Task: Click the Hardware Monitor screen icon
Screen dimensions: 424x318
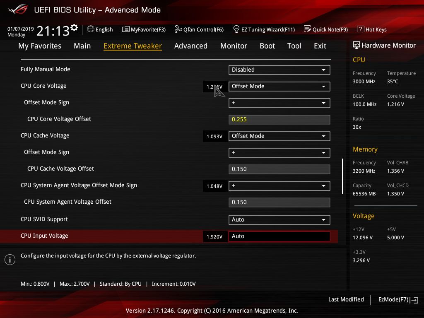Action: 357,46
